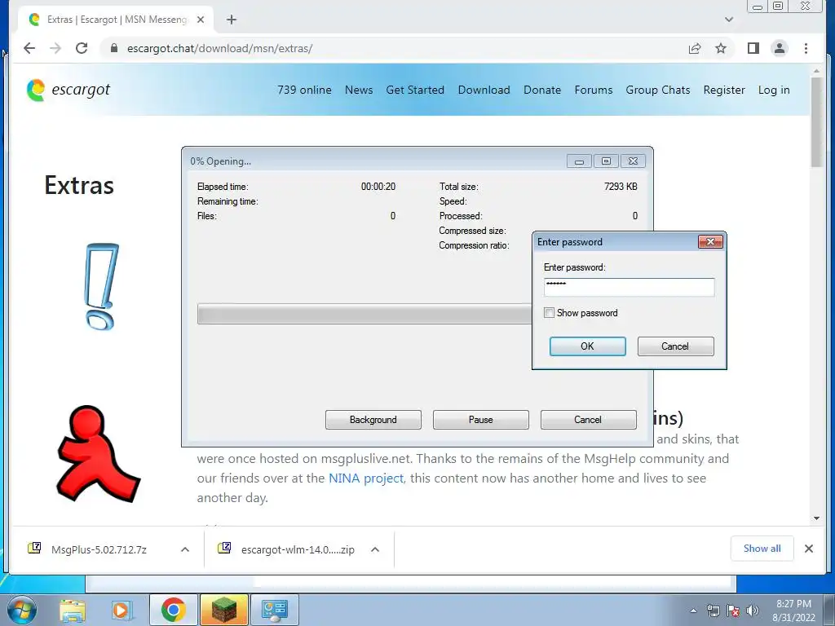Open Windows Explorer from the taskbar
The image size is (835, 626).
pyautogui.click(x=73, y=610)
